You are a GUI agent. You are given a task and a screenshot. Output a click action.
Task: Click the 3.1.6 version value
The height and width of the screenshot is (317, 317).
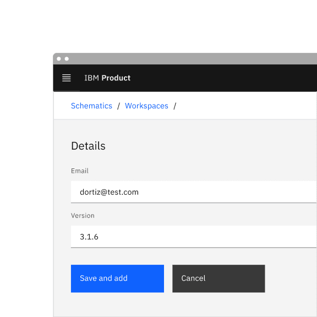pos(89,237)
